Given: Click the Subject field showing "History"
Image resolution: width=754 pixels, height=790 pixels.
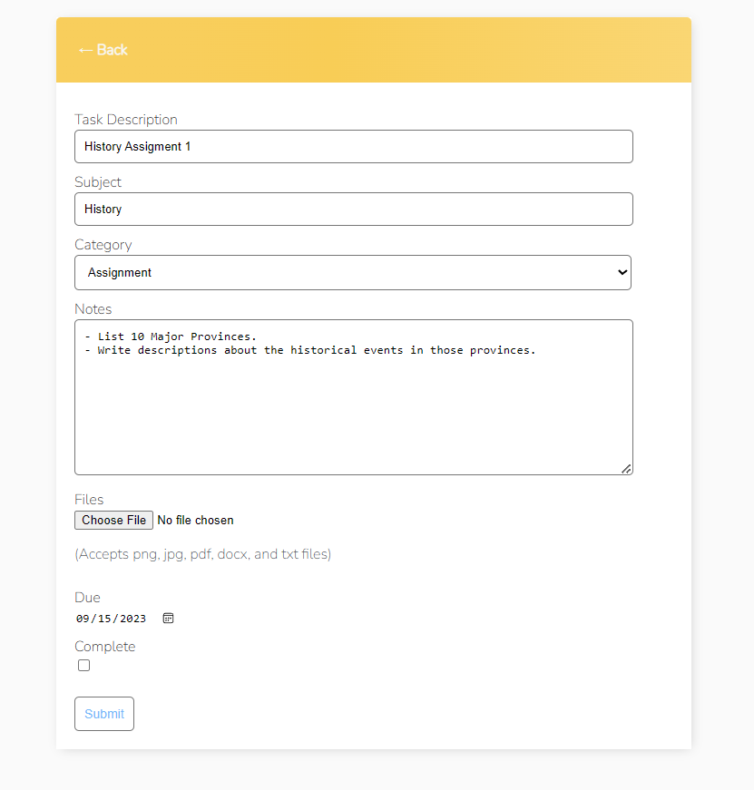Looking at the screenshot, I should click(x=353, y=209).
